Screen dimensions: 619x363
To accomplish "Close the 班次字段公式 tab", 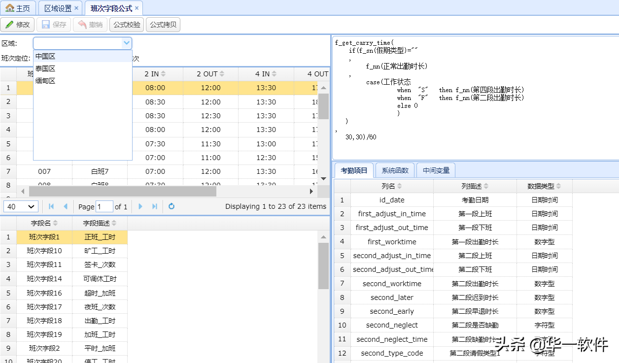I will click(x=137, y=8).
